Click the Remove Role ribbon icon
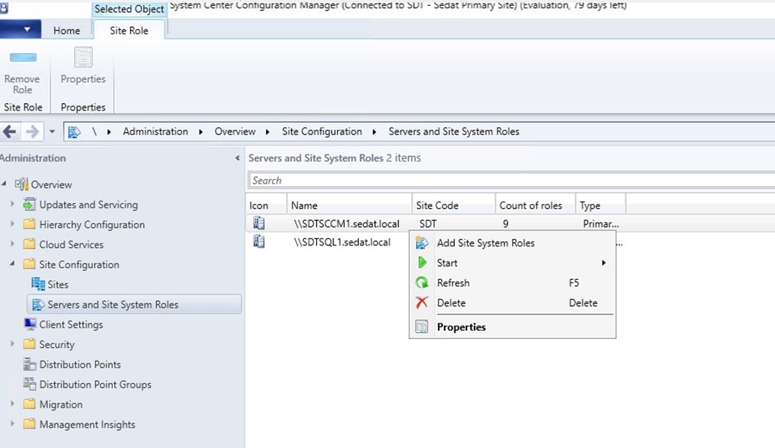775x448 pixels. 22,57
